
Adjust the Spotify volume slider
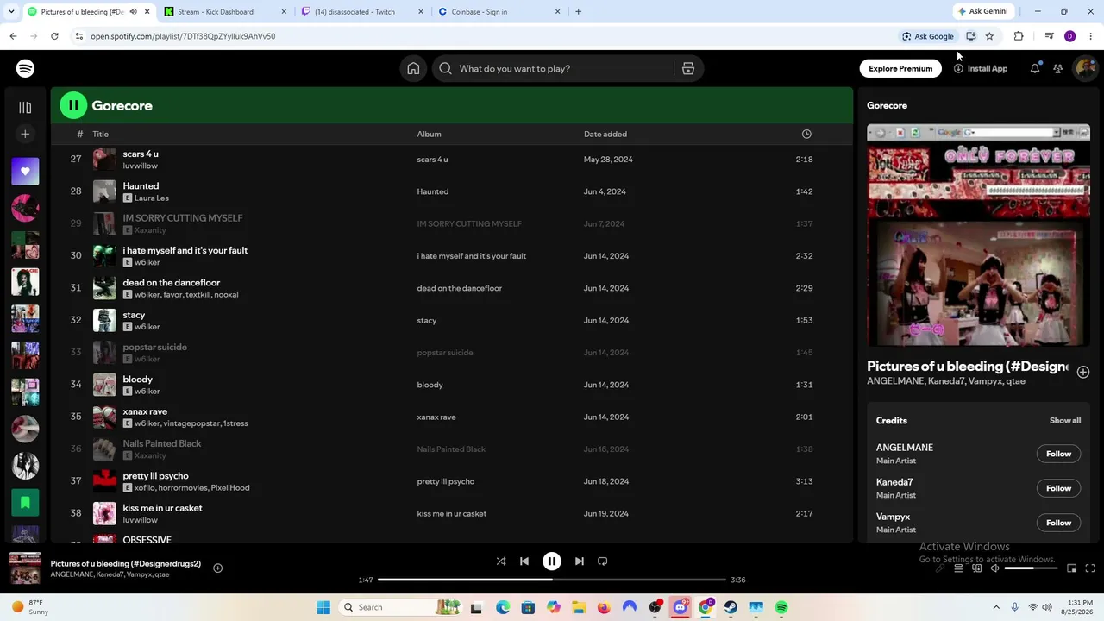pos(1031,568)
